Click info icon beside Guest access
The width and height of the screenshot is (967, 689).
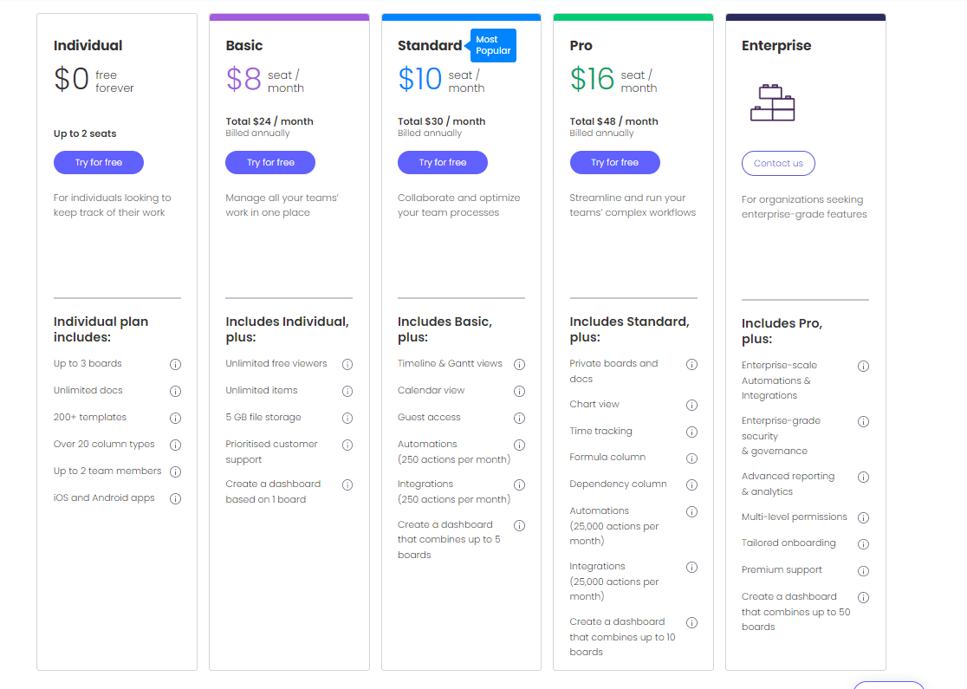[519, 419]
